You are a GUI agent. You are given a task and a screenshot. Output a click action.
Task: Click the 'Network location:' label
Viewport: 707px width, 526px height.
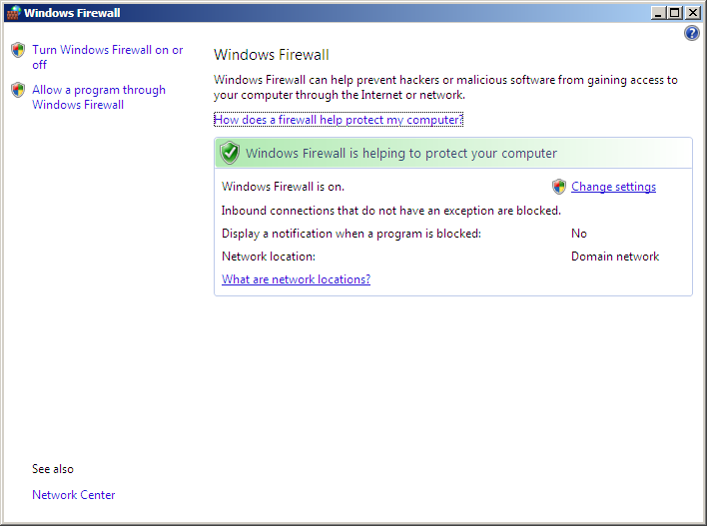[269, 257]
